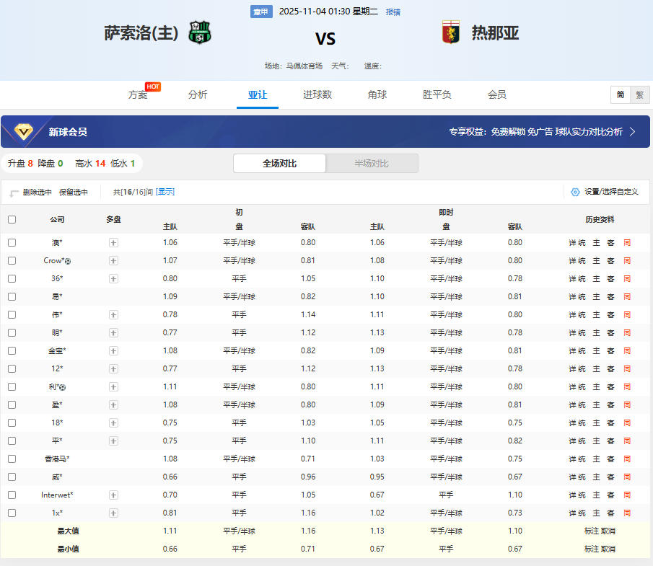Image resolution: width=653 pixels, height=566 pixels.
Task: Switch to the 进球数 tab
Action: click(317, 94)
